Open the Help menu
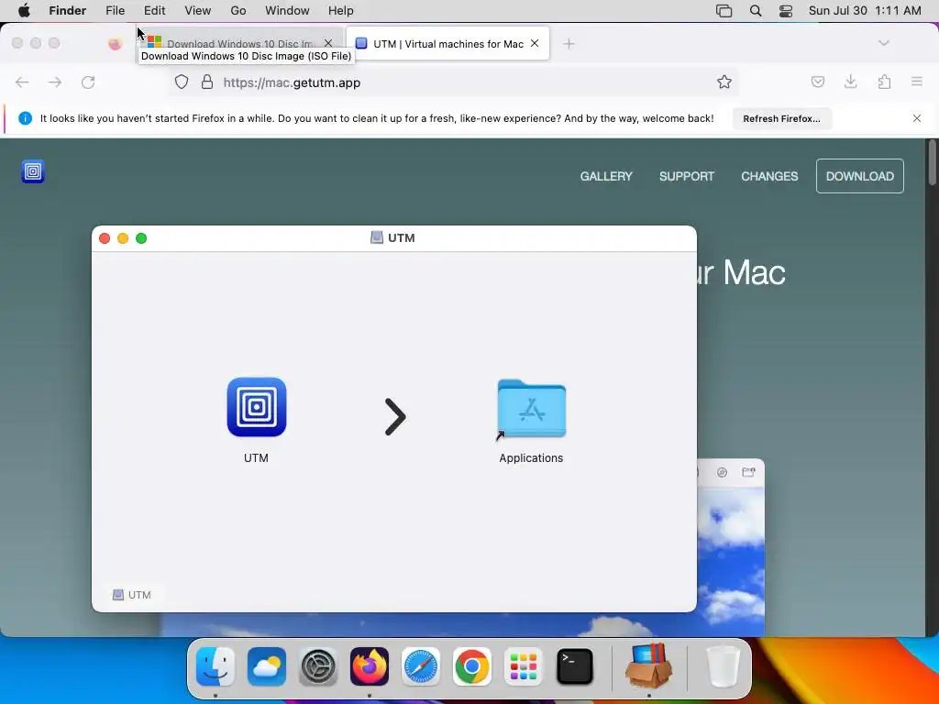The height and width of the screenshot is (704, 939). point(341,11)
